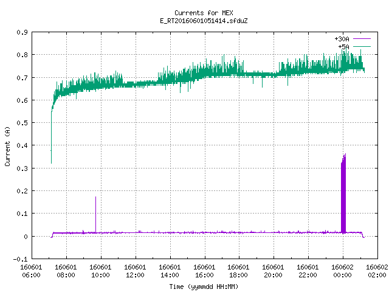Screen dimensions: 389x292
Task: Click the y-axis tick label 0.8
Action: click(22, 55)
